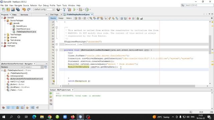Image resolution: width=214 pixels, height=120 pixels.
Task: Click the Clean and Build Project icon
Action: (69, 10)
